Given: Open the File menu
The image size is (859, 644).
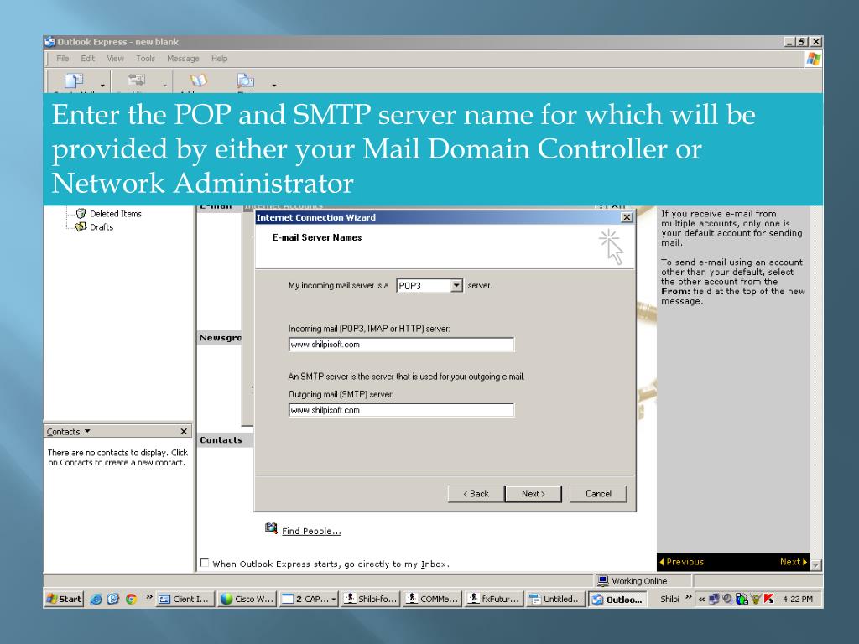Looking at the screenshot, I should [x=62, y=58].
